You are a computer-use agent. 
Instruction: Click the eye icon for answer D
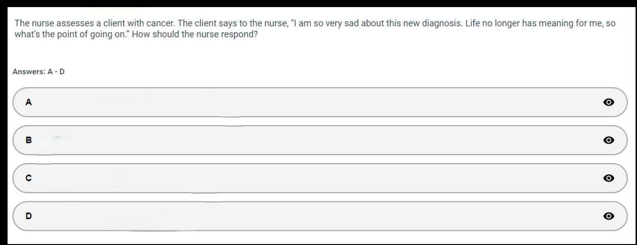click(x=610, y=216)
